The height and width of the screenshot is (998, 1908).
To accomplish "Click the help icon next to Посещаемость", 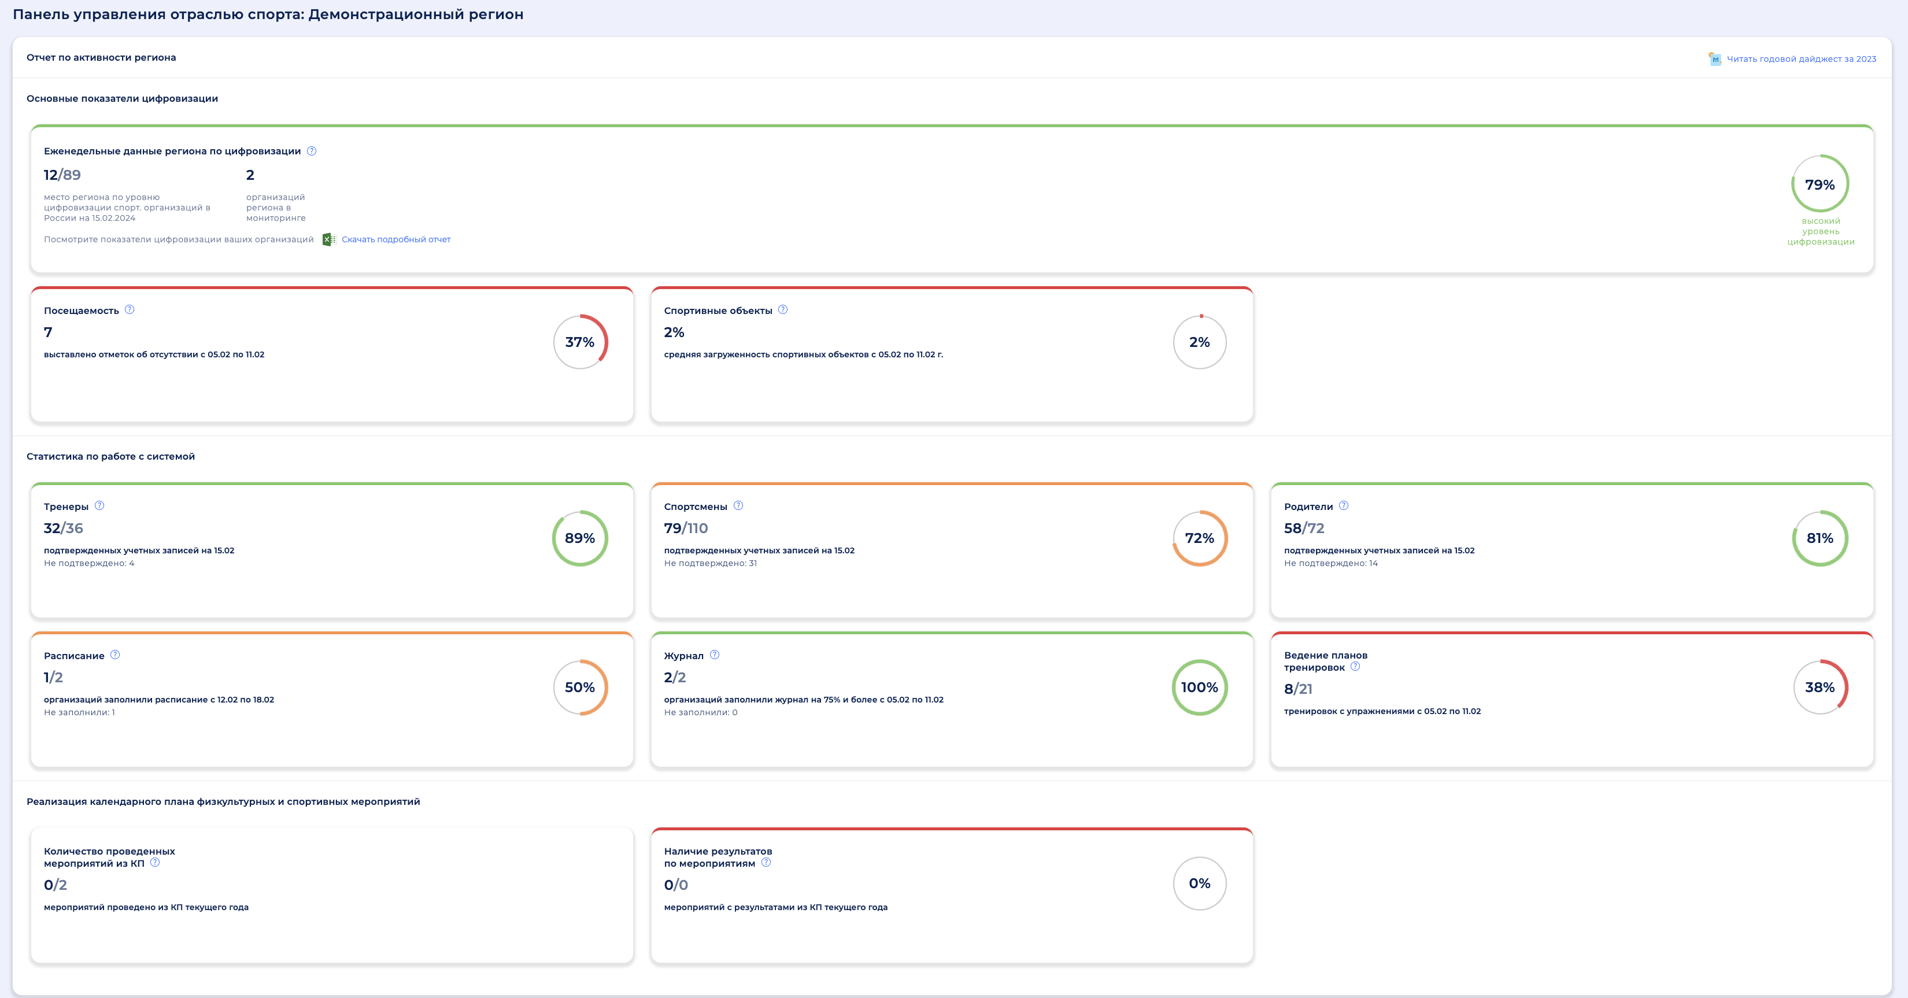I will coord(130,310).
